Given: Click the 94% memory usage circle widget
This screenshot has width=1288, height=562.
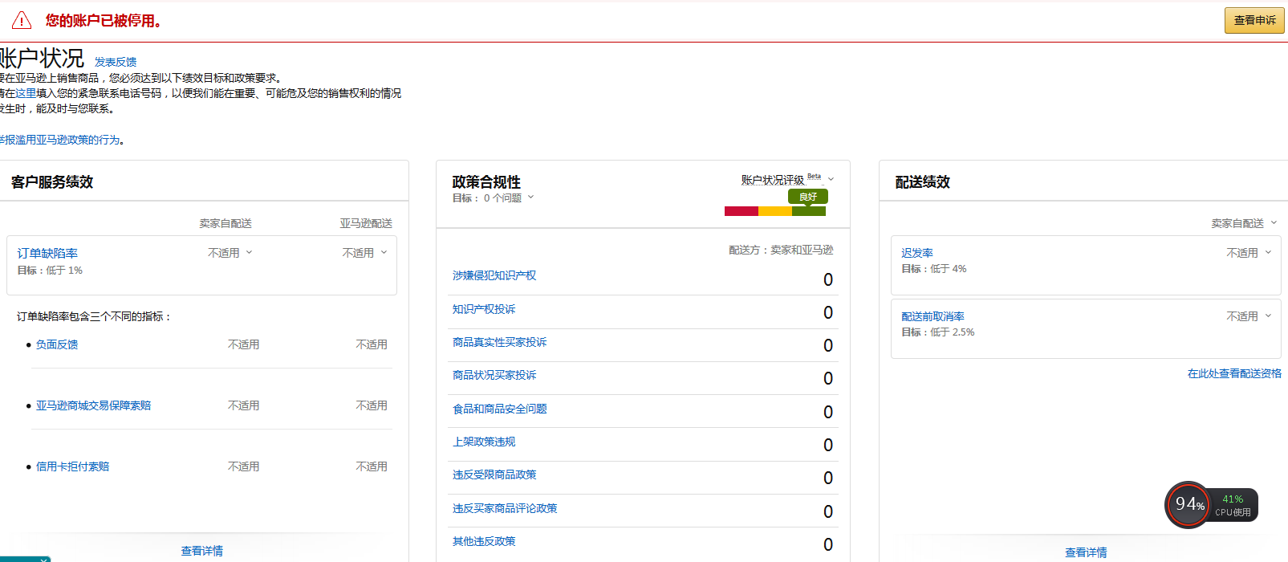Looking at the screenshot, I should click(x=1187, y=504).
